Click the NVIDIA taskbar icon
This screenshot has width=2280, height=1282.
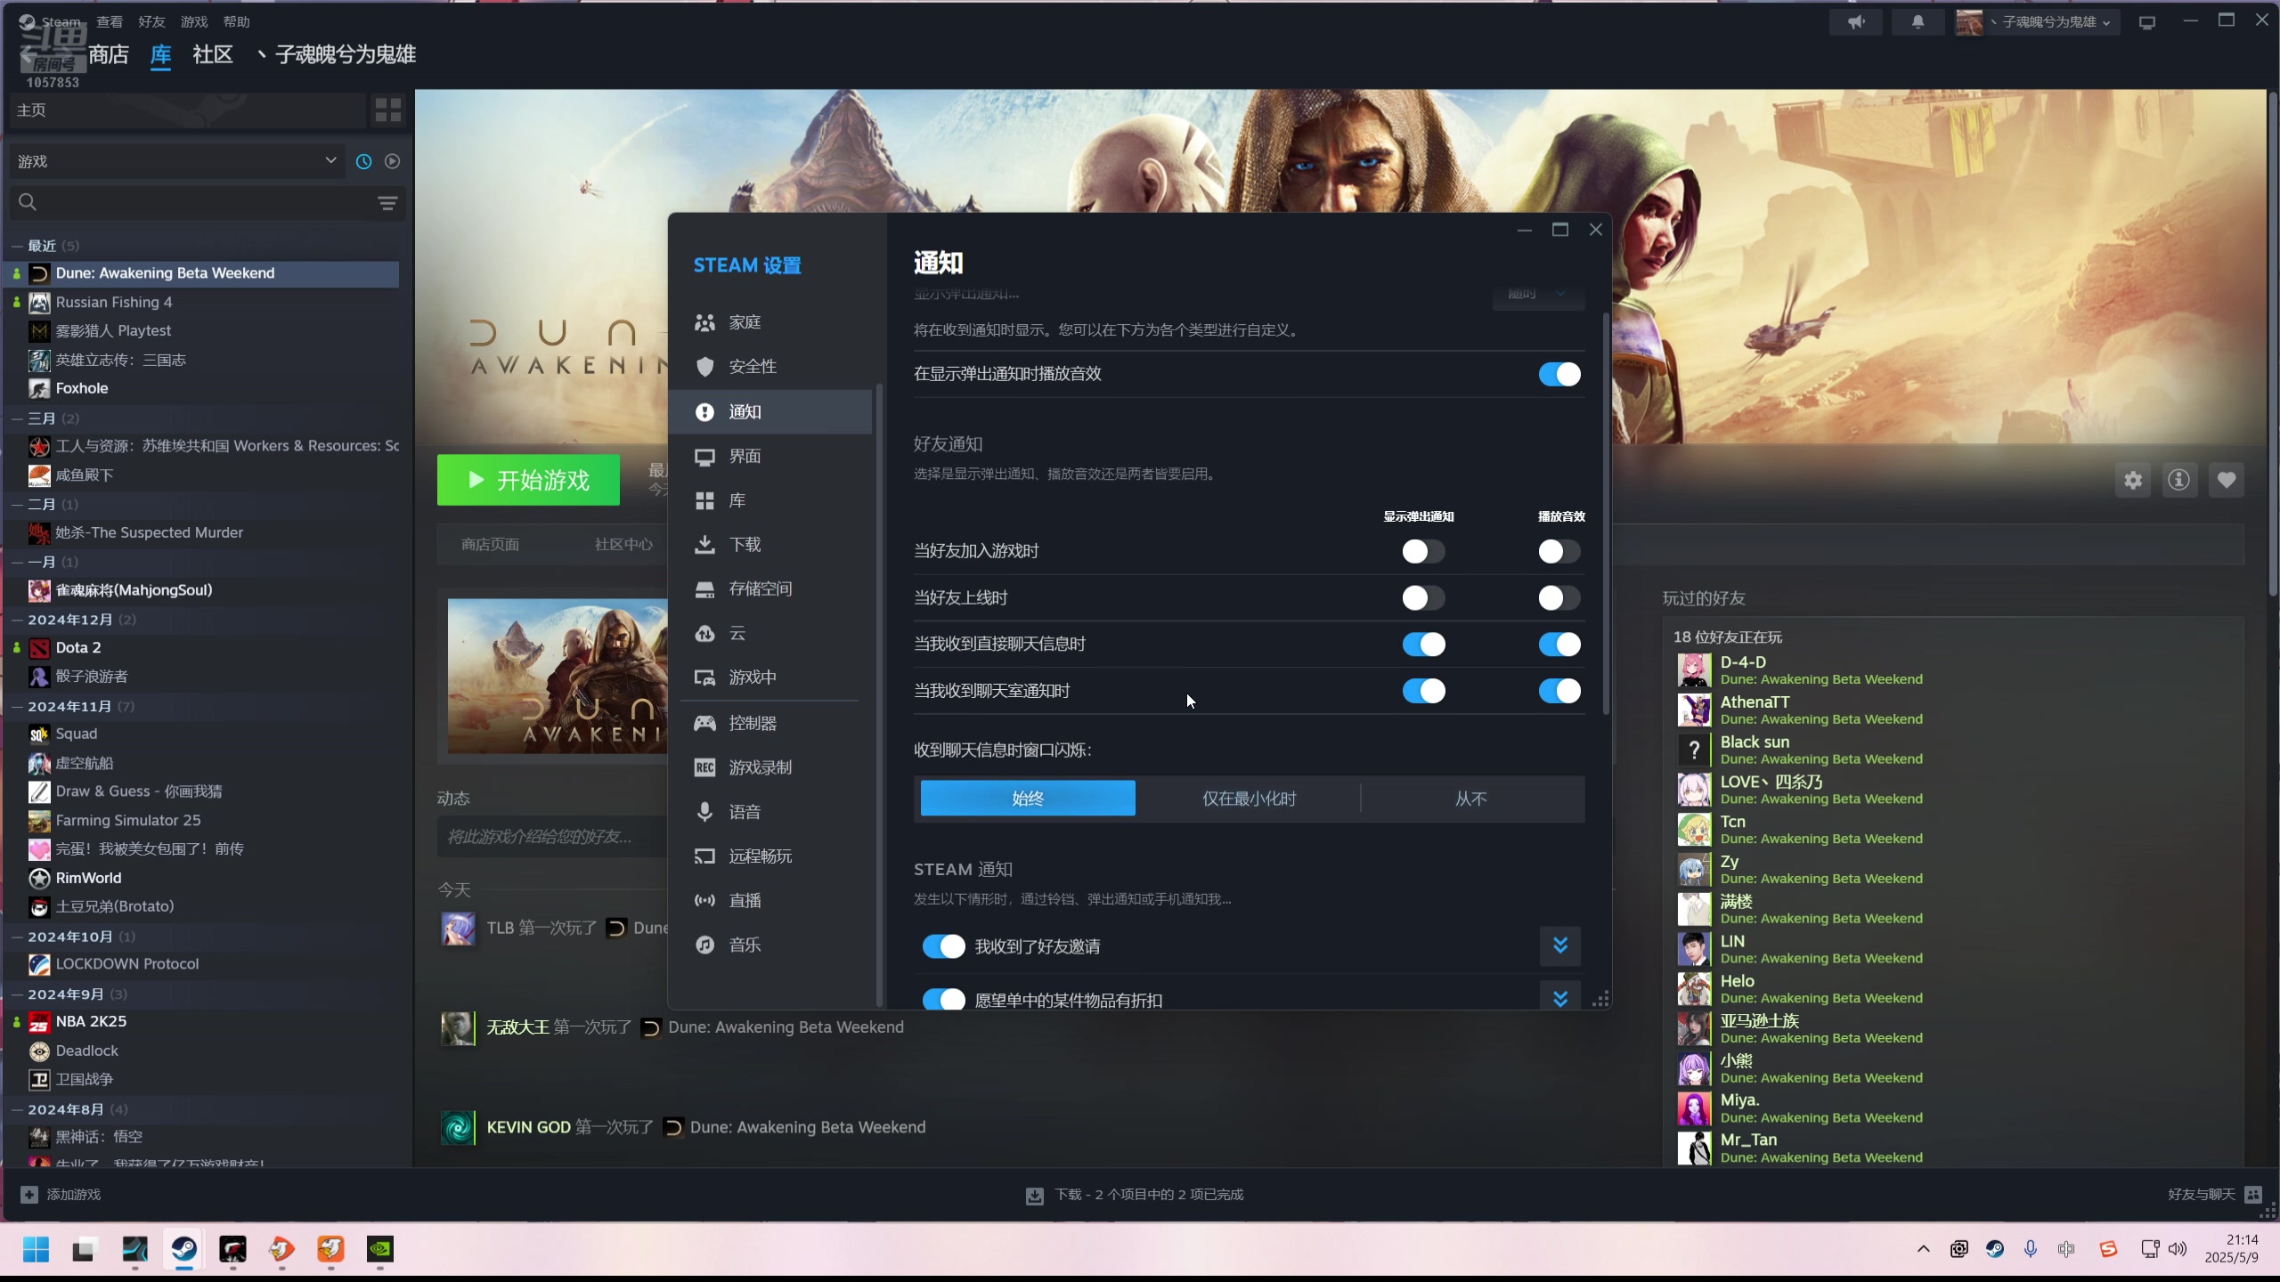380,1250
